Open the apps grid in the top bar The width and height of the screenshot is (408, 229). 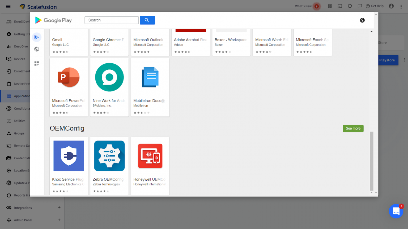click(x=330, y=6)
